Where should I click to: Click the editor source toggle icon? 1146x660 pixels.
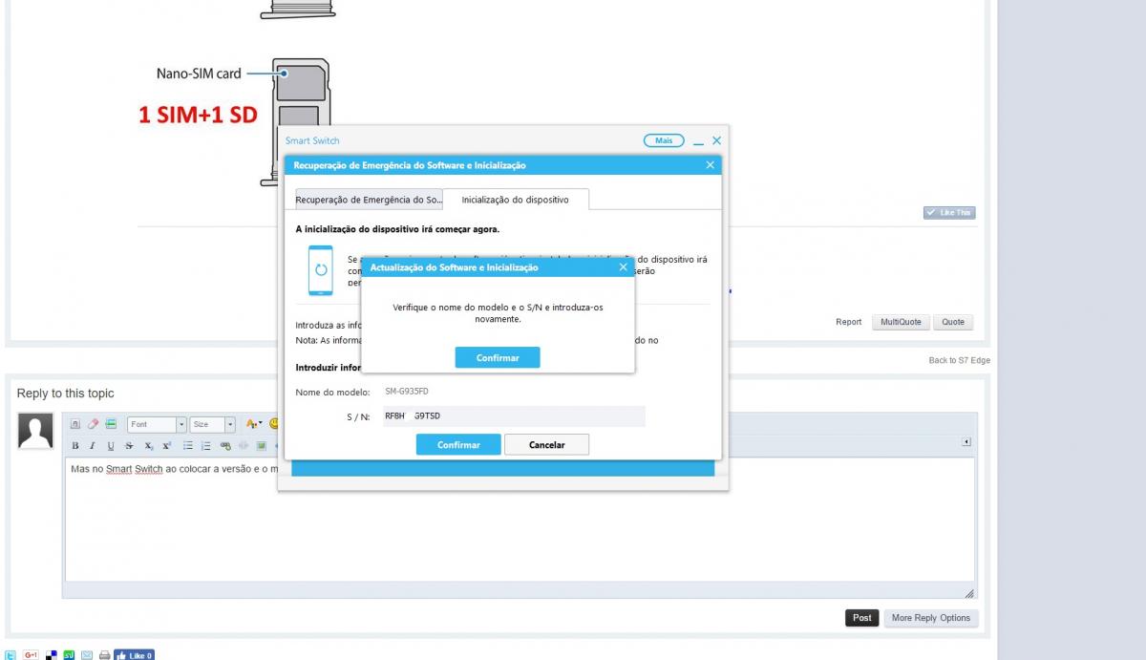(75, 424)
